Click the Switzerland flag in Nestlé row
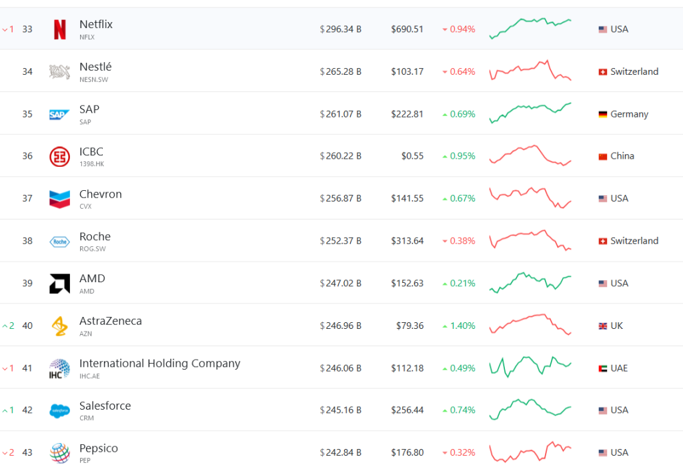The height and width of the screenshot is (467, 683). [603, 72]
